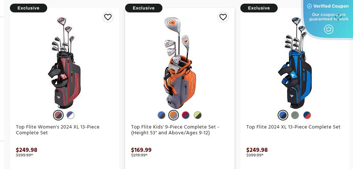Image resolution: width=353 pixels, height=169 pixels.
Task: Click the house icon in coupon popup
Action: [x=328, y=29]
